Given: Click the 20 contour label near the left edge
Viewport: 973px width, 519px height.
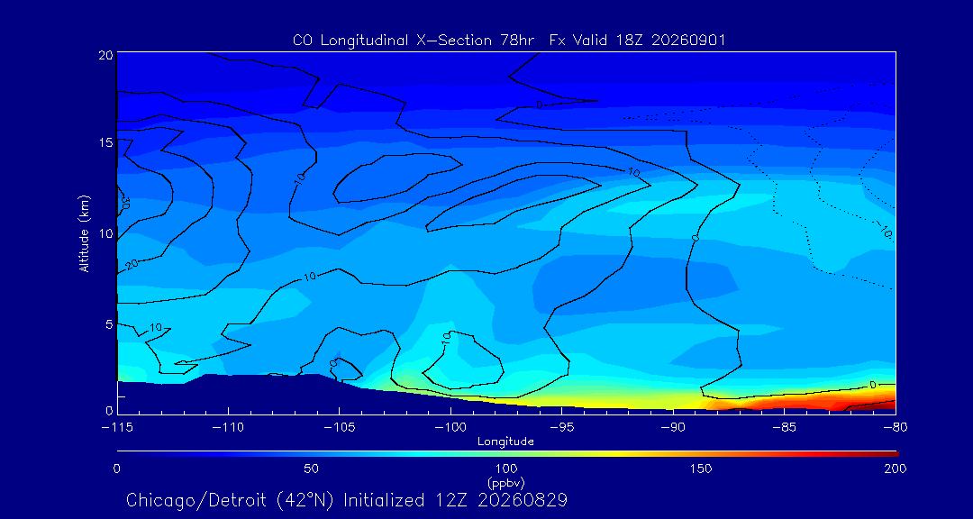Looking at the screenshot, I should tap(131, 264).
